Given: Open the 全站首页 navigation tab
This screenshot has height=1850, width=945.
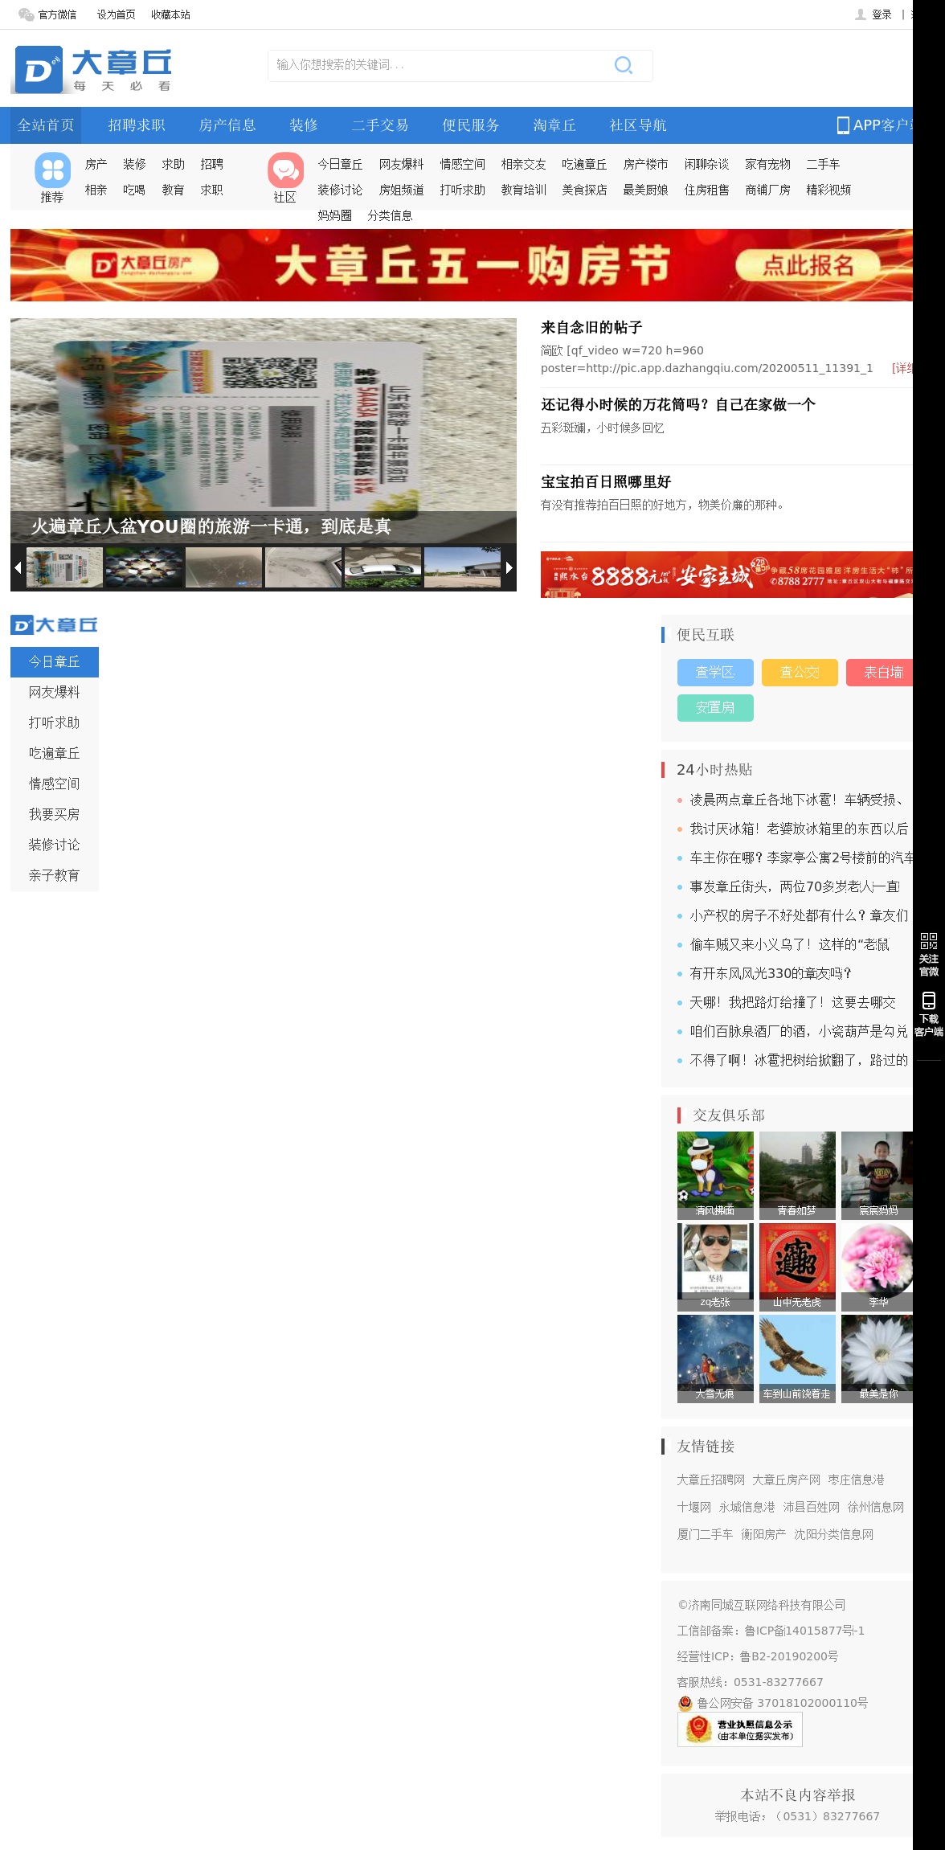Looking at the screenshot, I should tap(46, 125).
